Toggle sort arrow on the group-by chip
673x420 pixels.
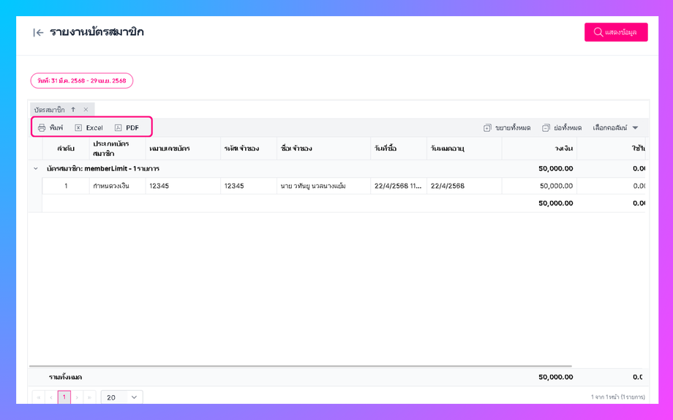point(73,110)
